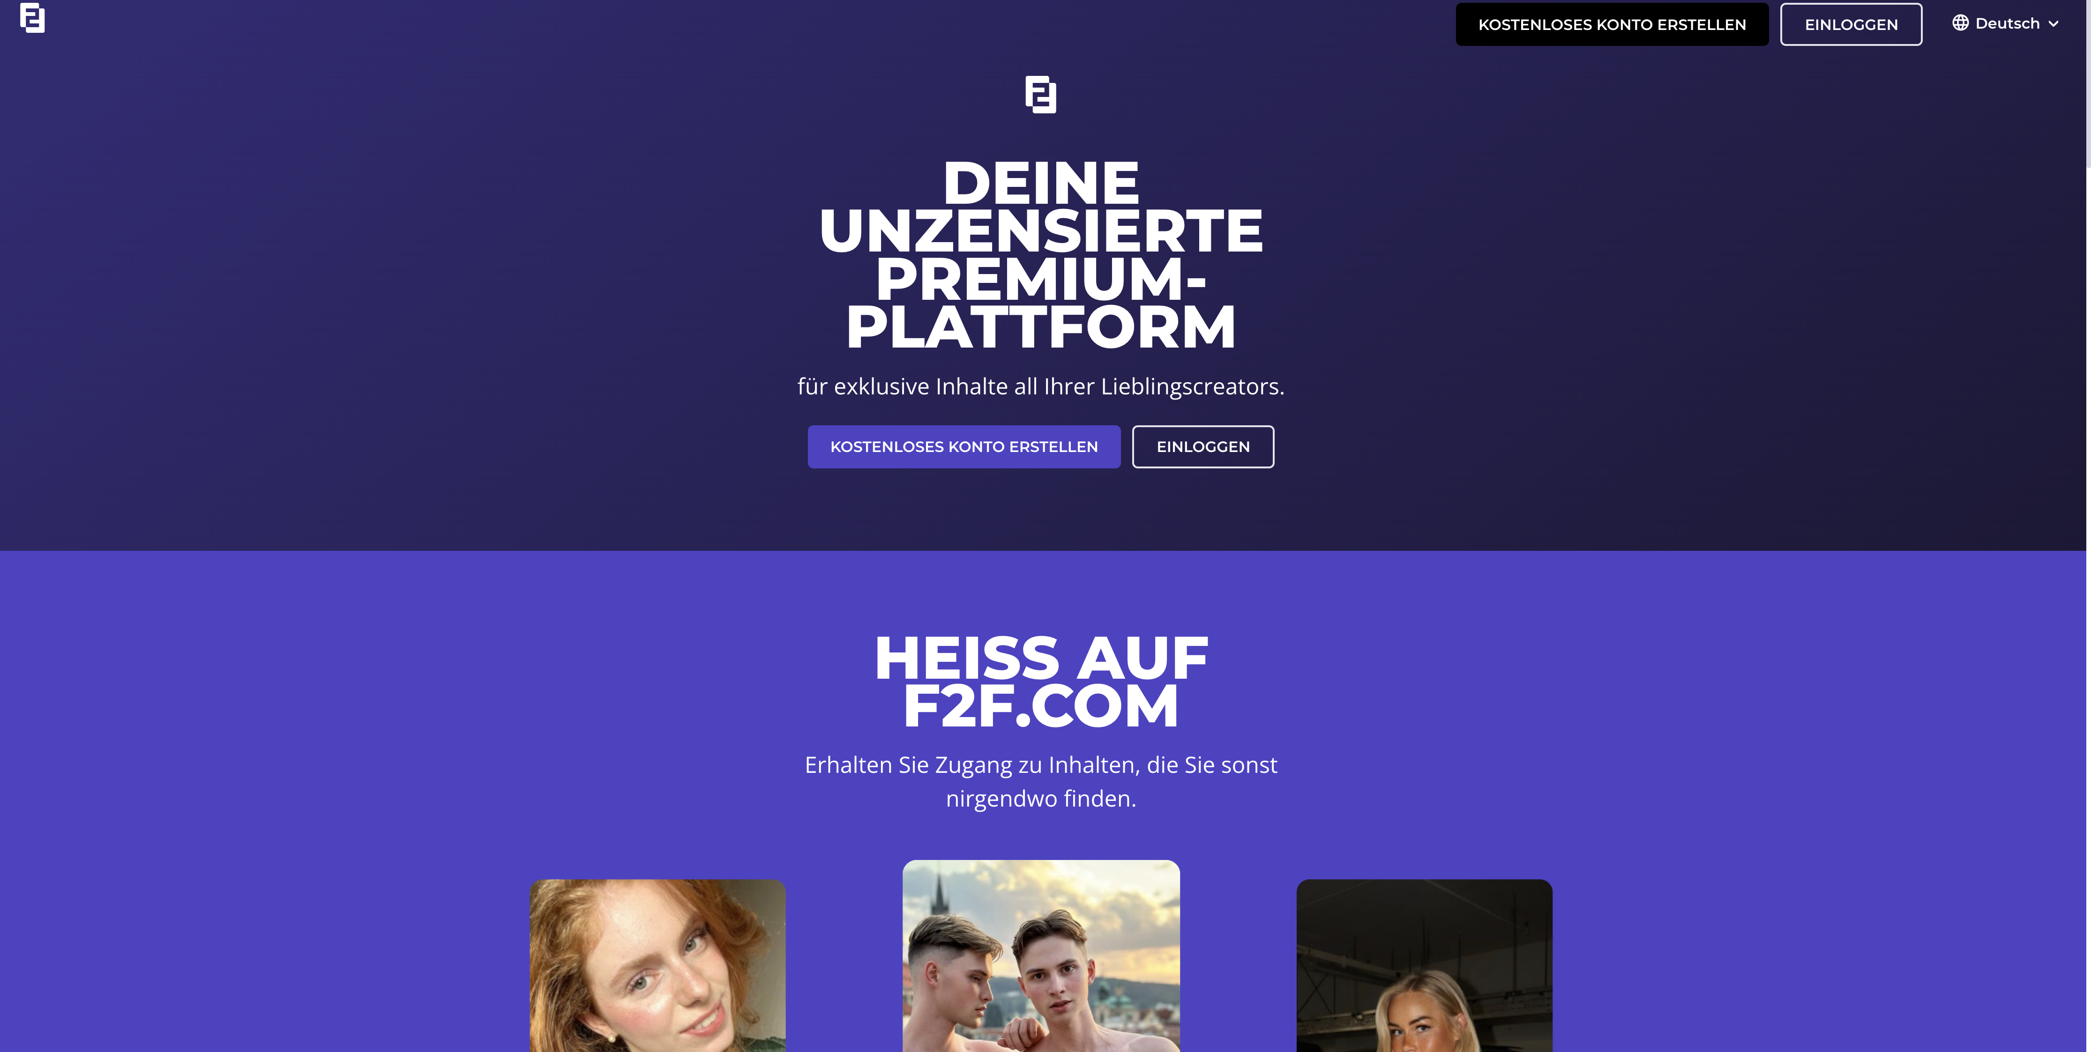Click the F2F.COM heading text
2091x1052 pixels.
[1041, 706]
